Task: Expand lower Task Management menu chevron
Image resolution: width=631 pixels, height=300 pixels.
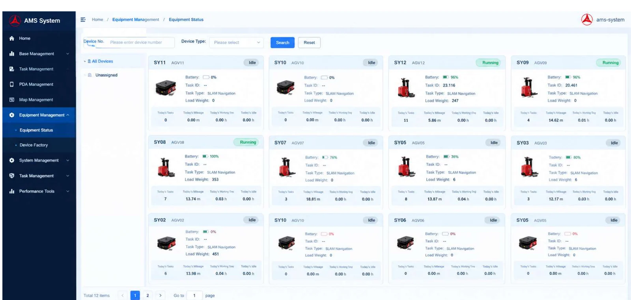Action: point(68,176)
